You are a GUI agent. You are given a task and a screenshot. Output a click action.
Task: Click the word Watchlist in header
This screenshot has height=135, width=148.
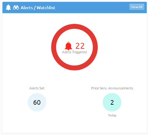pos(46,8)
